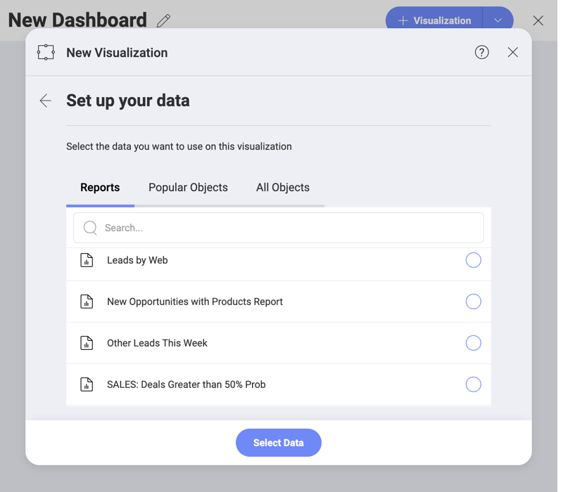Screen dimensions: 563x492
Task: Switch to the Popular Objects tab
Action: (188, 188)
